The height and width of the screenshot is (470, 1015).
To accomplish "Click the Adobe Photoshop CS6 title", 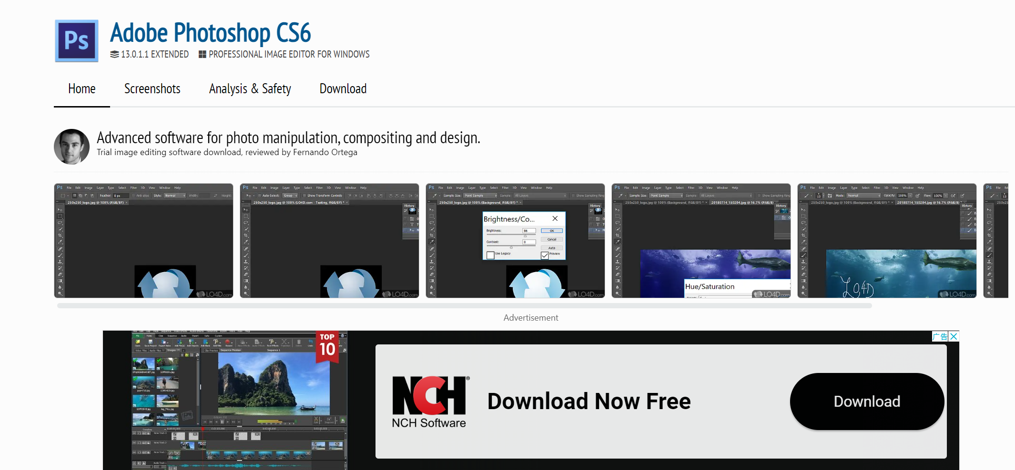I will click(x=211, y=32).
